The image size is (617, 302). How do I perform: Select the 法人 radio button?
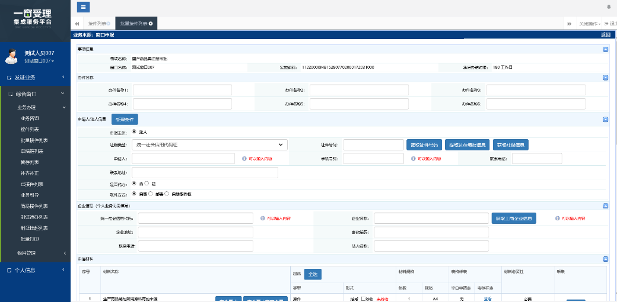(x=134, y=132)
